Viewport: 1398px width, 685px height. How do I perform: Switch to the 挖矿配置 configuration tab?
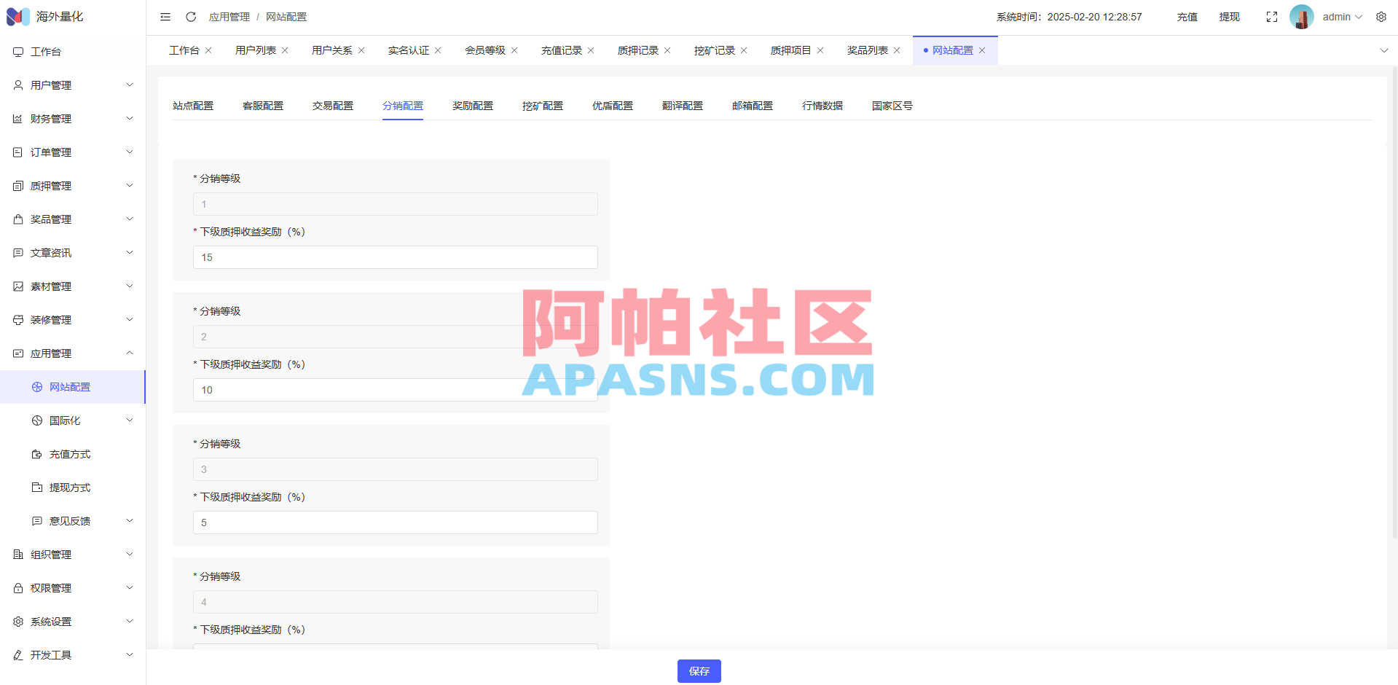tap(542, 105)
